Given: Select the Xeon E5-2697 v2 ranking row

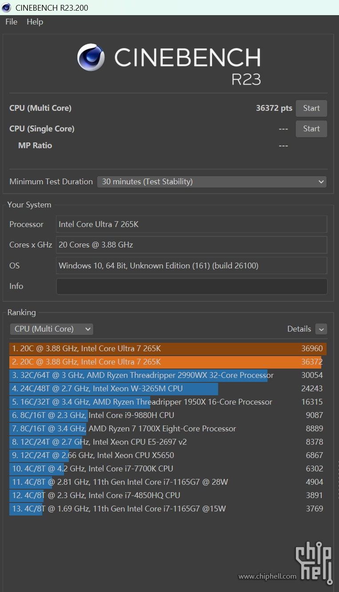Looking at the screenshot, I should coord(168,442).
